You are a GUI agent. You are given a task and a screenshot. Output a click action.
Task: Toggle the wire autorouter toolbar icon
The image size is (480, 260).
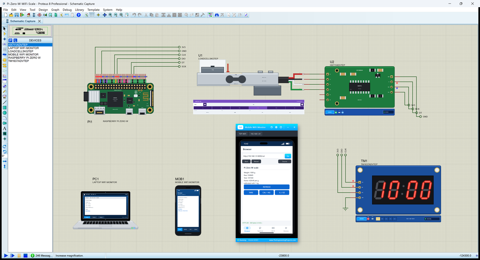coord(210,15)
